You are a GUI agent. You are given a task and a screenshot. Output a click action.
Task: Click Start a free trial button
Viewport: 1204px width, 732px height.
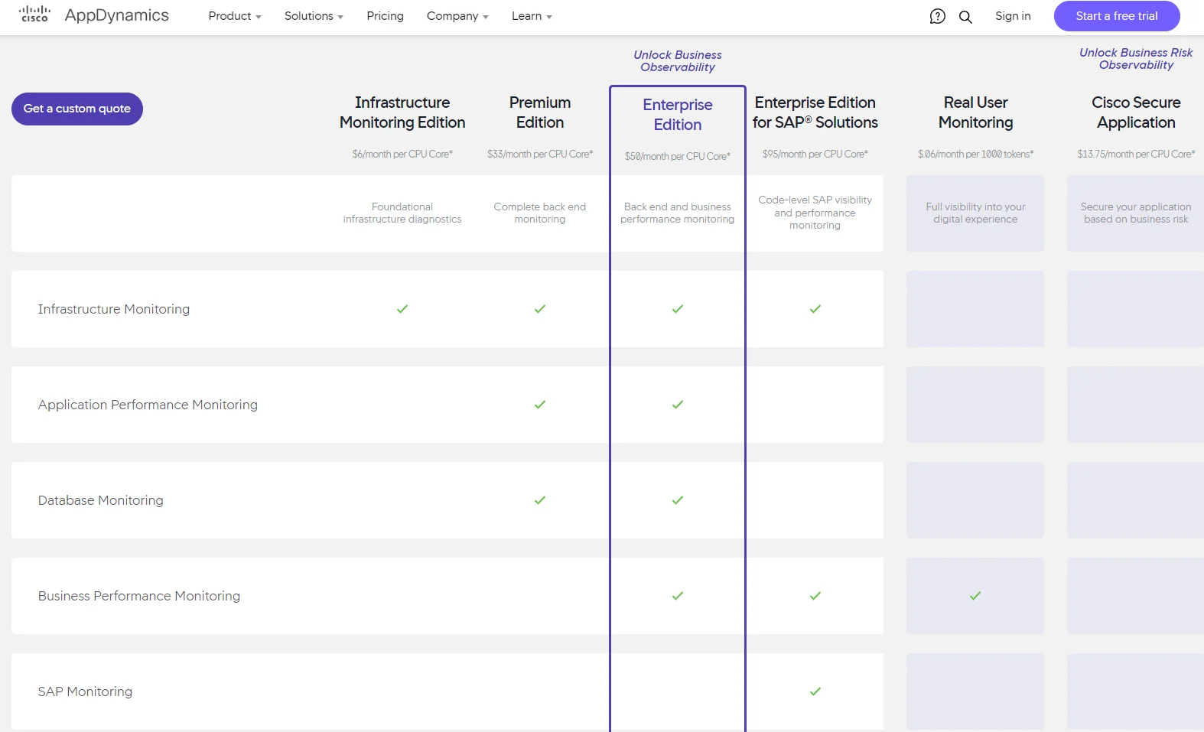click(1117, 16)
